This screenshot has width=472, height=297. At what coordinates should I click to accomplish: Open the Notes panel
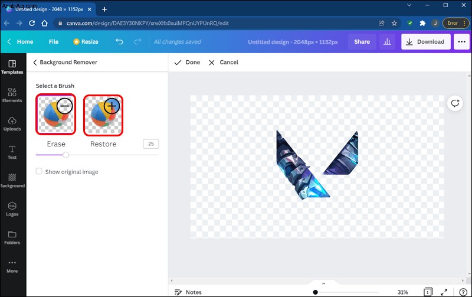[x=188, y=292]
